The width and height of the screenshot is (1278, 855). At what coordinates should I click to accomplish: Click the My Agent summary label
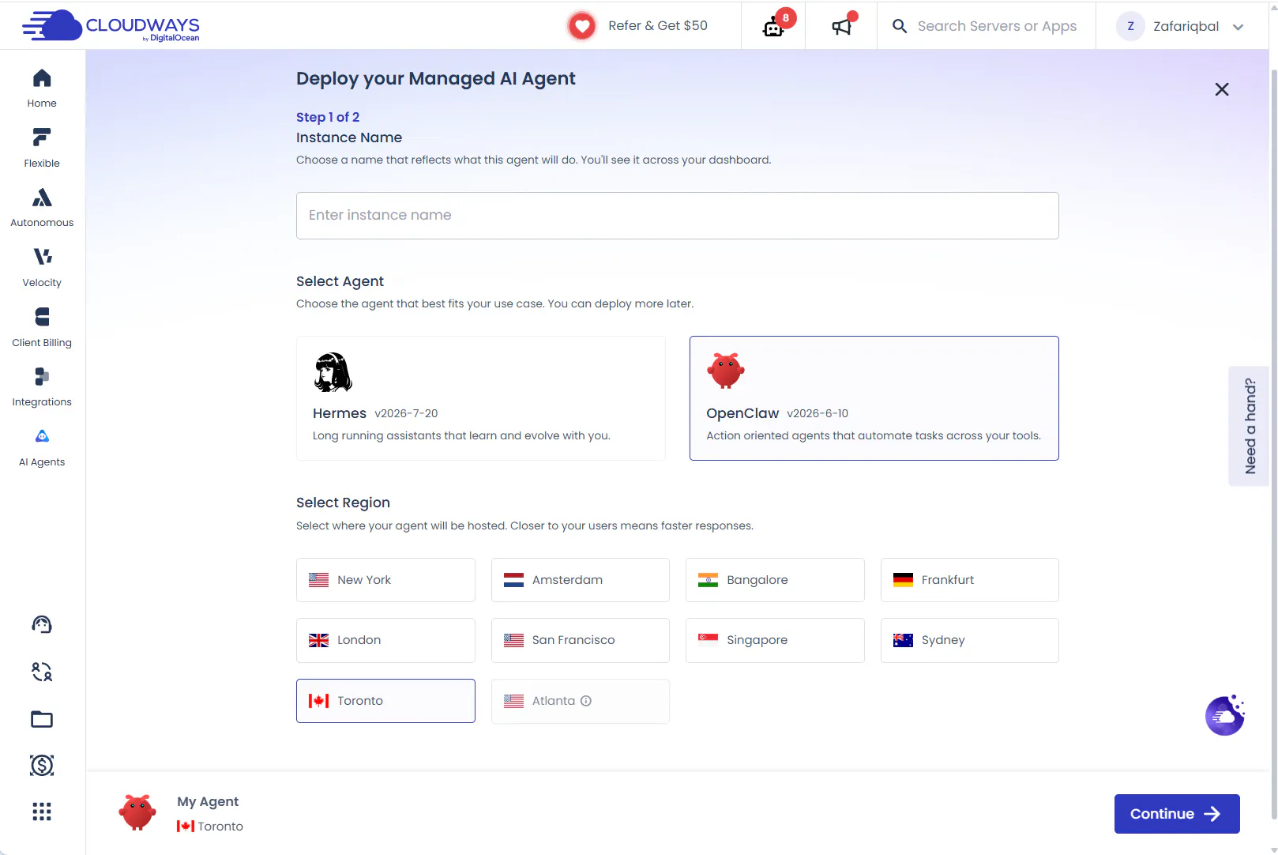(208, 801)
